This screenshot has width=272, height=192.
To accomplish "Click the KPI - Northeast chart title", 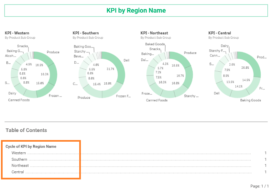I will point(154,33).
